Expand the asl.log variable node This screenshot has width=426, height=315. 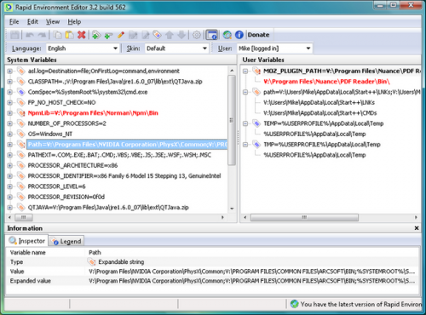[9, 71]
